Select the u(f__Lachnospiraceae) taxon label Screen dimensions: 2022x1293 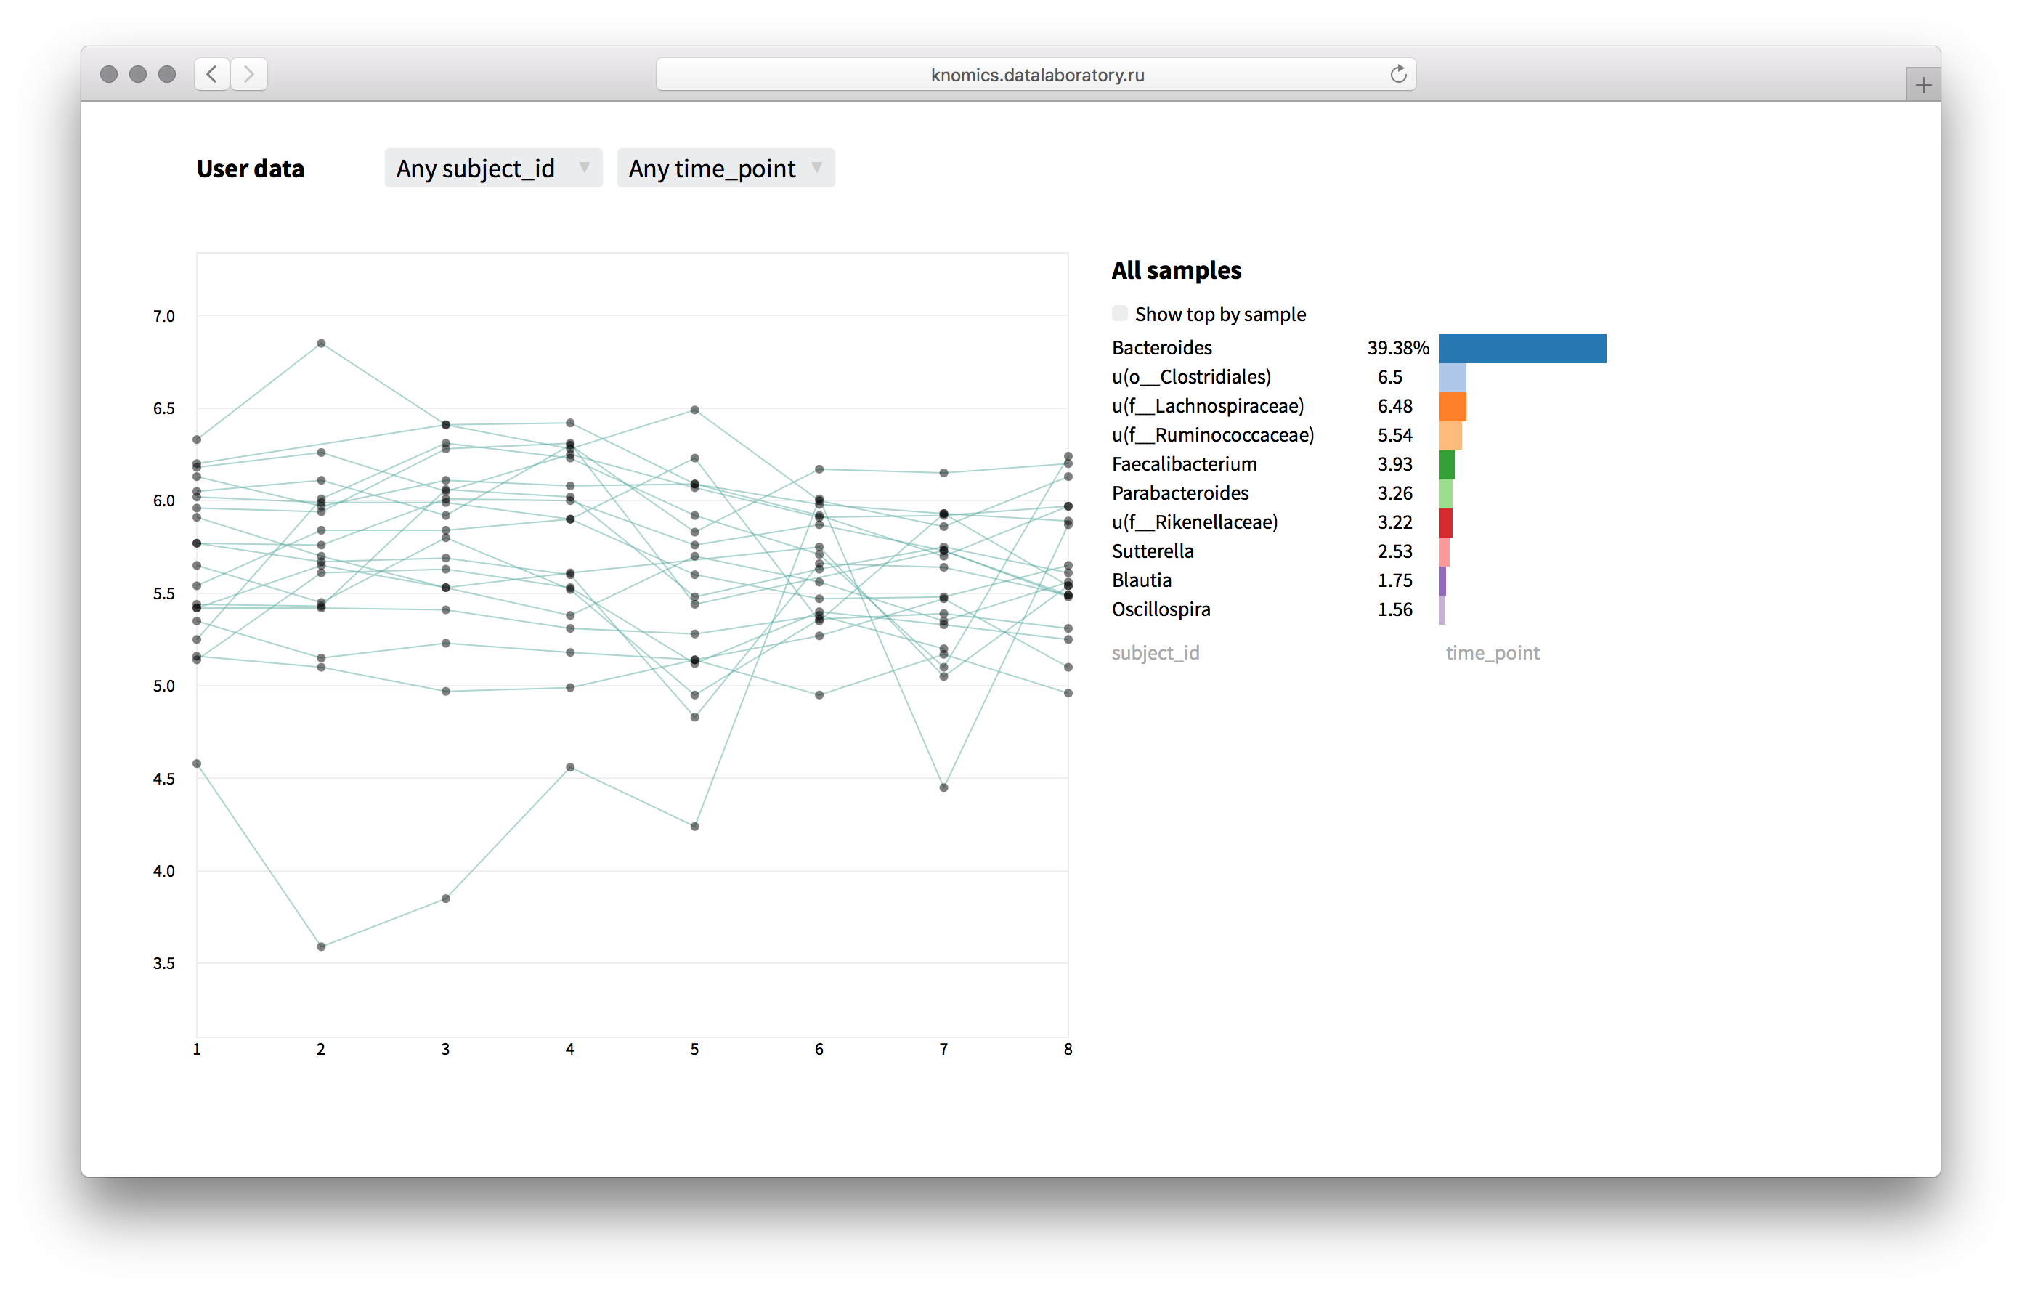[1208, 406]
